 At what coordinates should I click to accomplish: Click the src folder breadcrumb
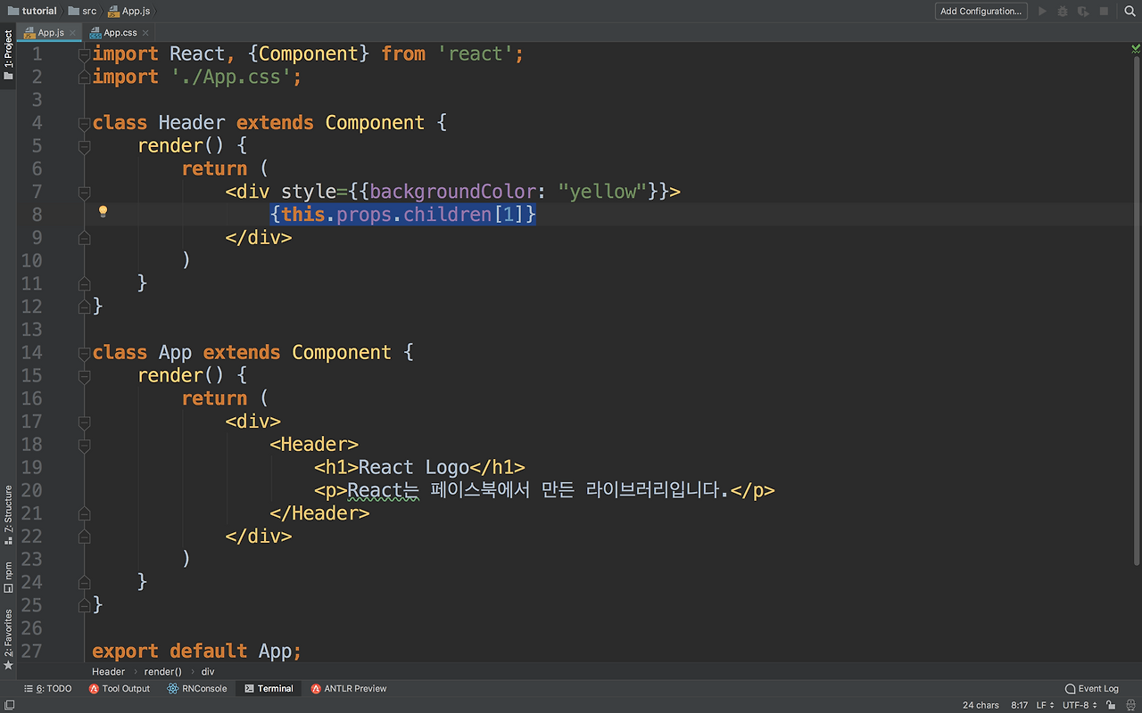point(83,11)
